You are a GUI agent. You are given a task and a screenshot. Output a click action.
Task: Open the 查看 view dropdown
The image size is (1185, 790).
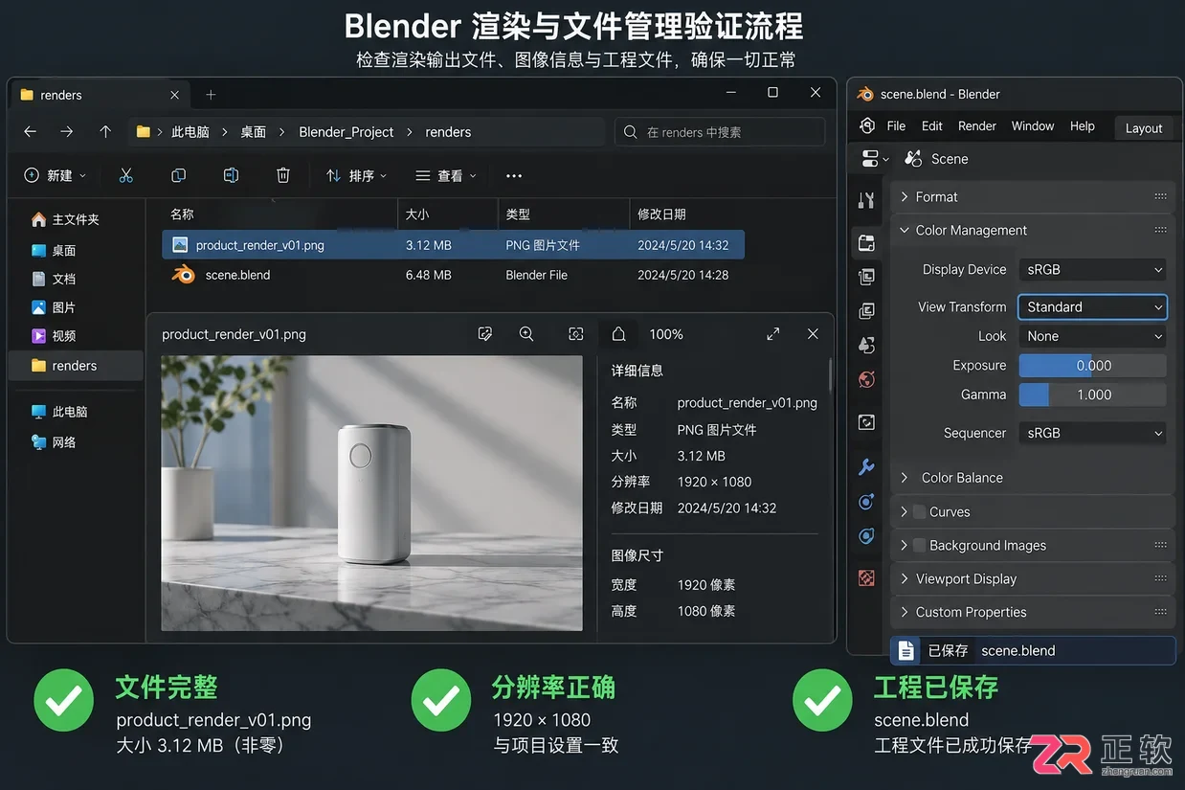(x=445, y=176)
